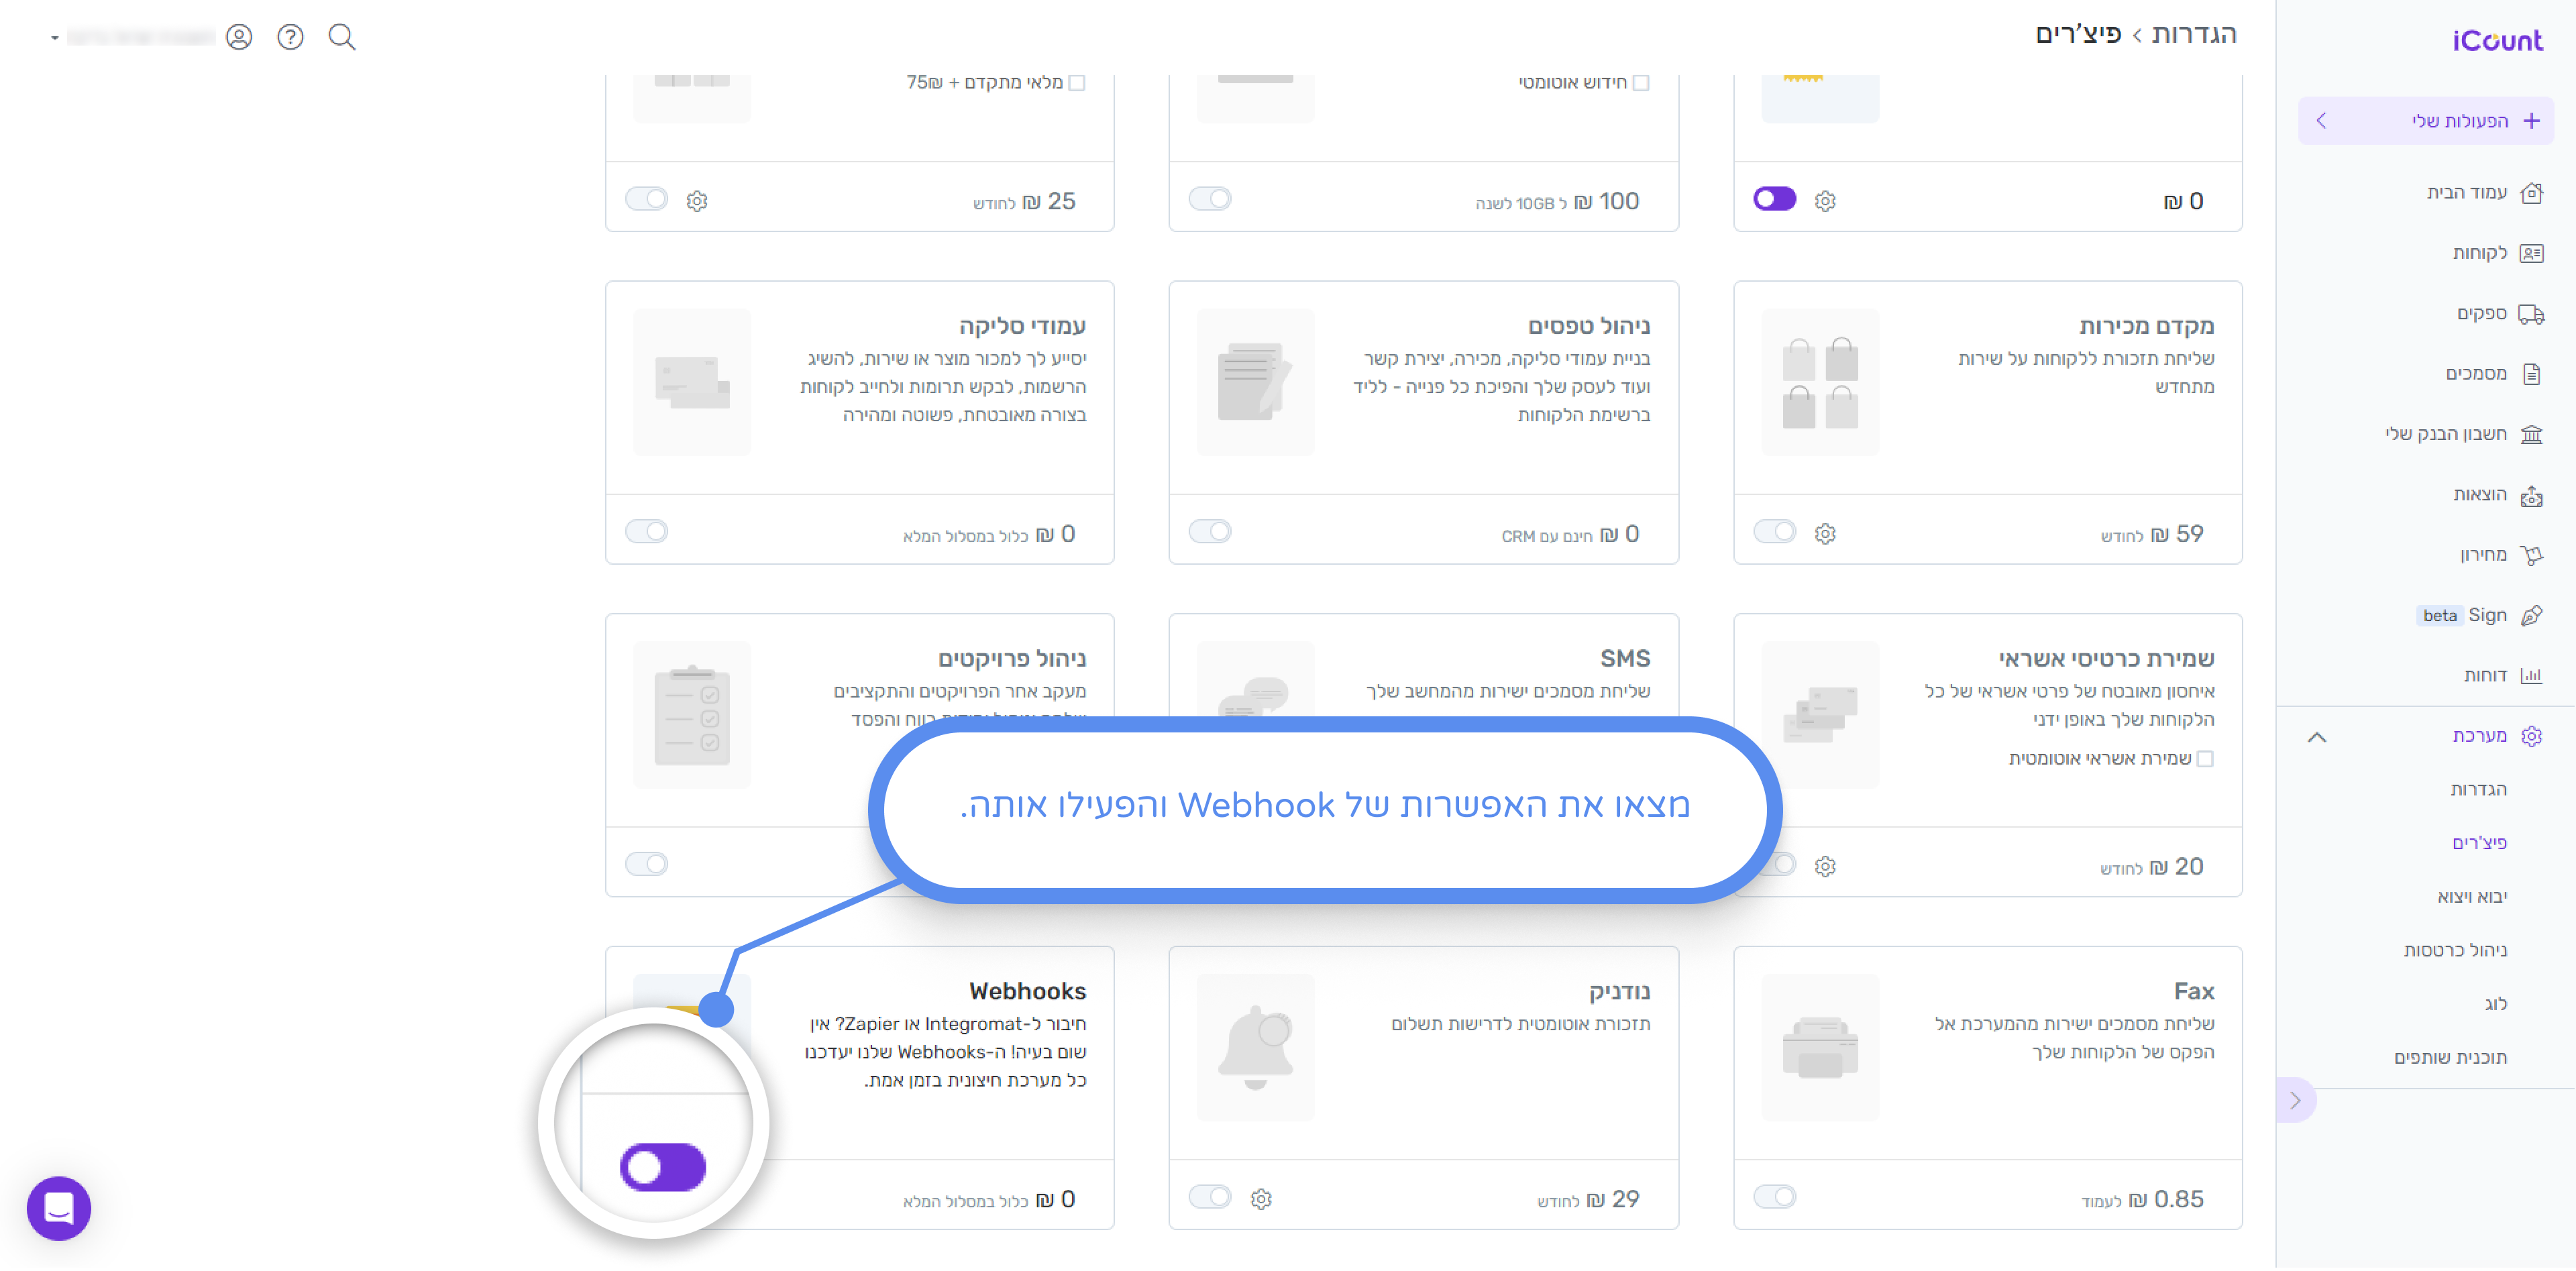Click gear icon next to ₪25 plan

(x=697, y=201)
